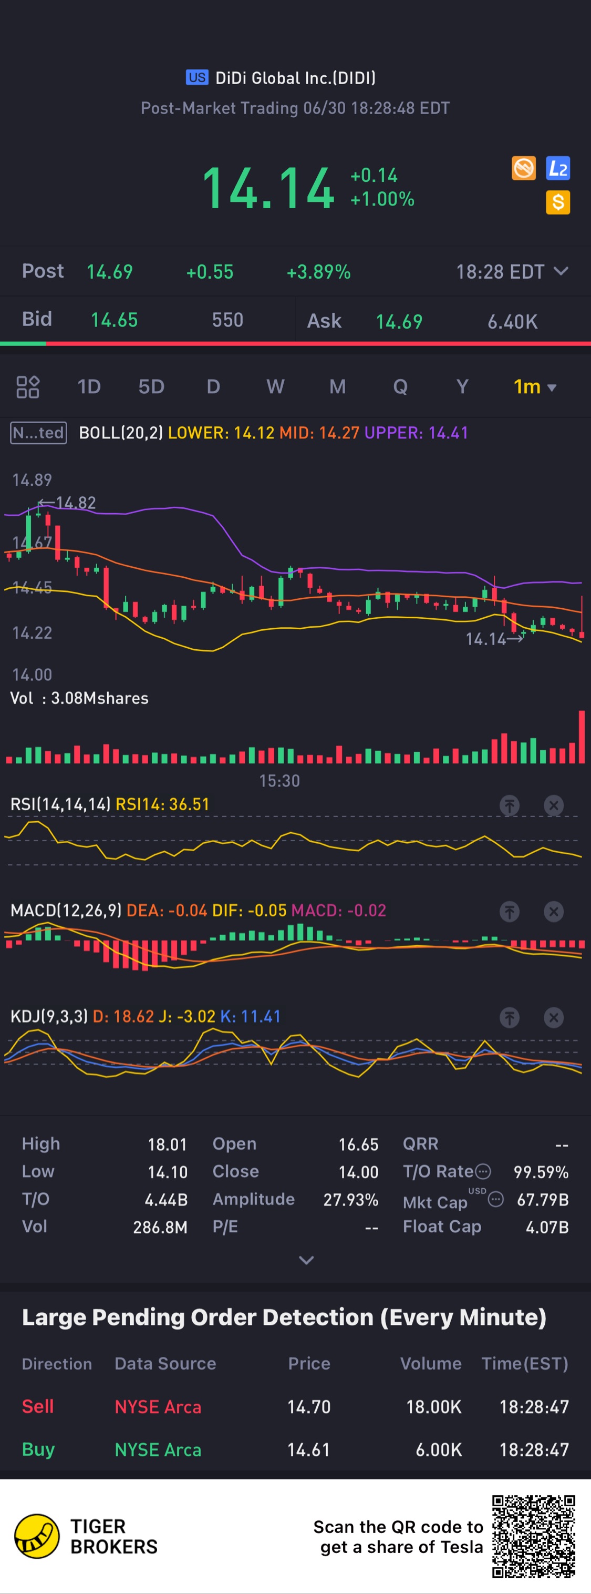Tap the Mkt Cap info icon
The image size is (591, 1594).
tap(496, 1199)
